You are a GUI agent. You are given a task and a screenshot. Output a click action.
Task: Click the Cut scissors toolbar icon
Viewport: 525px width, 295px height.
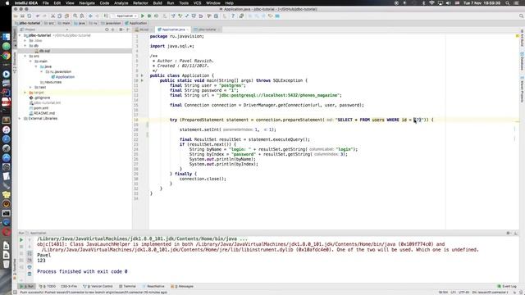click(52, 16)
